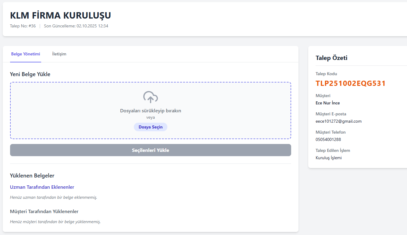The image size is (407, 235).
Task: Click the Talep Özeti panel heading
Action: click(x=331, y=58)
